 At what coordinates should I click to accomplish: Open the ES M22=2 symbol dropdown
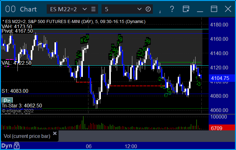pyautogui.click(x=85, y=9)
